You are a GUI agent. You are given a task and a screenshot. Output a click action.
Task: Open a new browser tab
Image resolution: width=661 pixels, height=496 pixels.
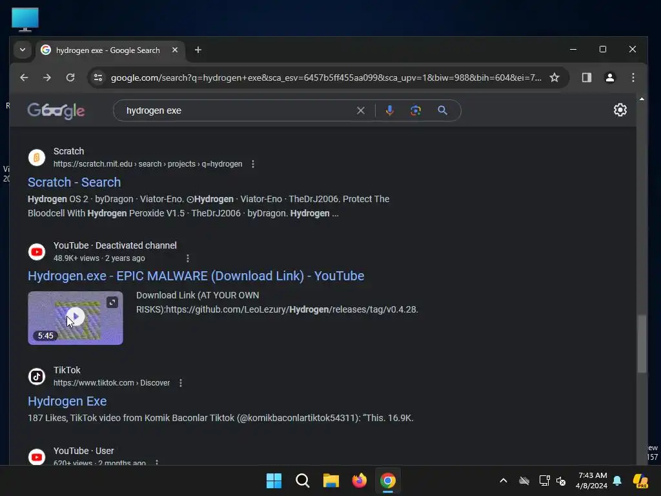[198, 50]
